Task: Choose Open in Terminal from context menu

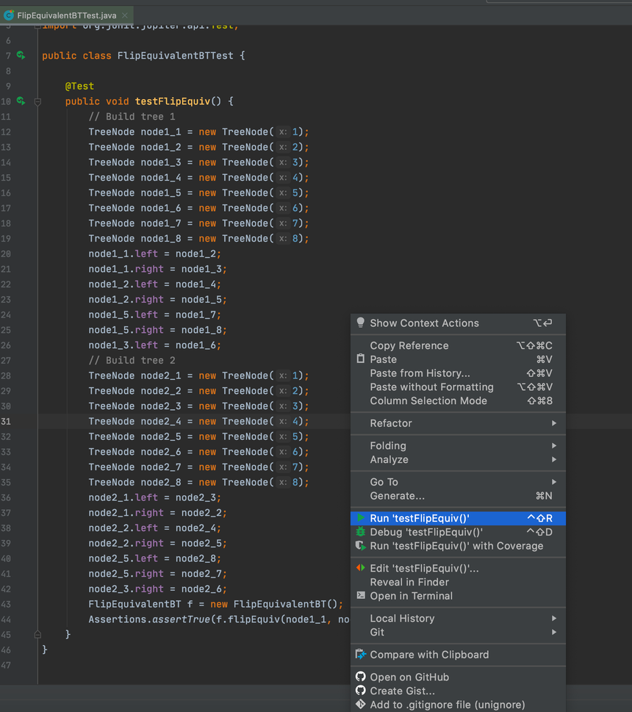Action: 411,596
